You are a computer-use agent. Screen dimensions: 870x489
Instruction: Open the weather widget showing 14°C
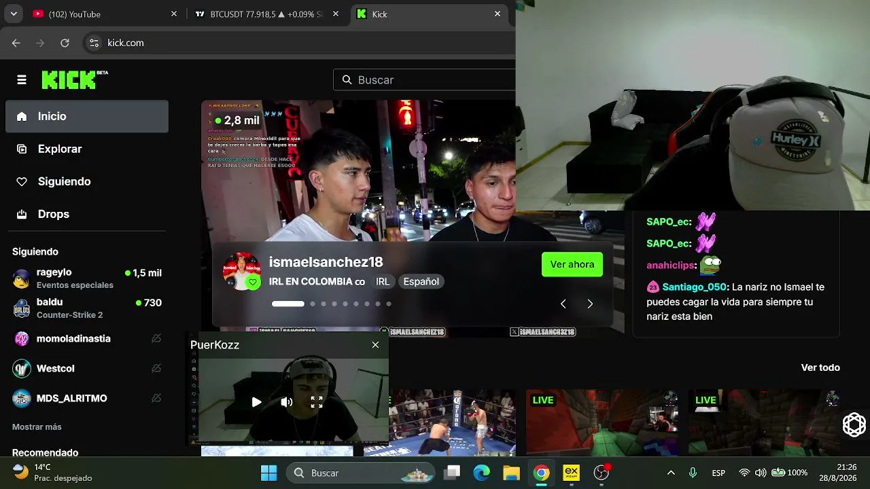[x=52, y=473]
